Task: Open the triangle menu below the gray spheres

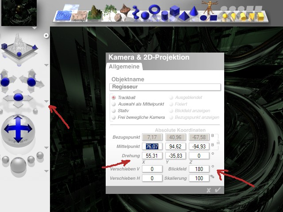Action: 46,171
